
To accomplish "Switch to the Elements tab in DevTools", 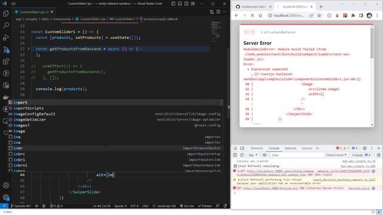I will (x=257, y=148).
